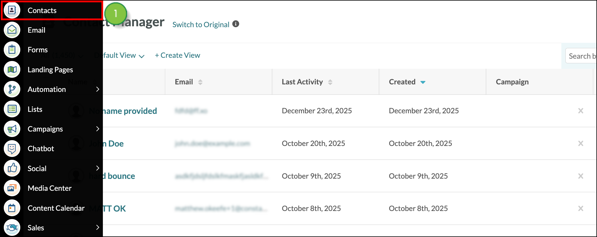597x237 pixels.
Task: Open the Default View dropdown
Action: (x=119, y=55)
